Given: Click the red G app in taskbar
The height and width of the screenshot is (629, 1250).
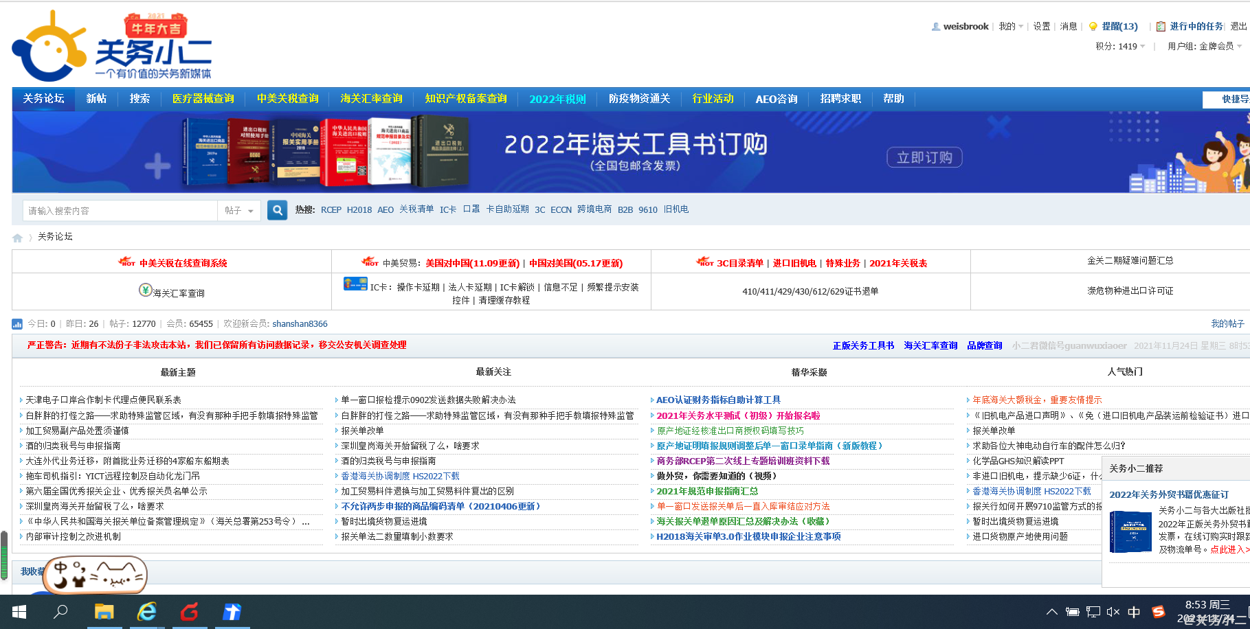Looking at the screenshot, I should [x=189, y=611].
